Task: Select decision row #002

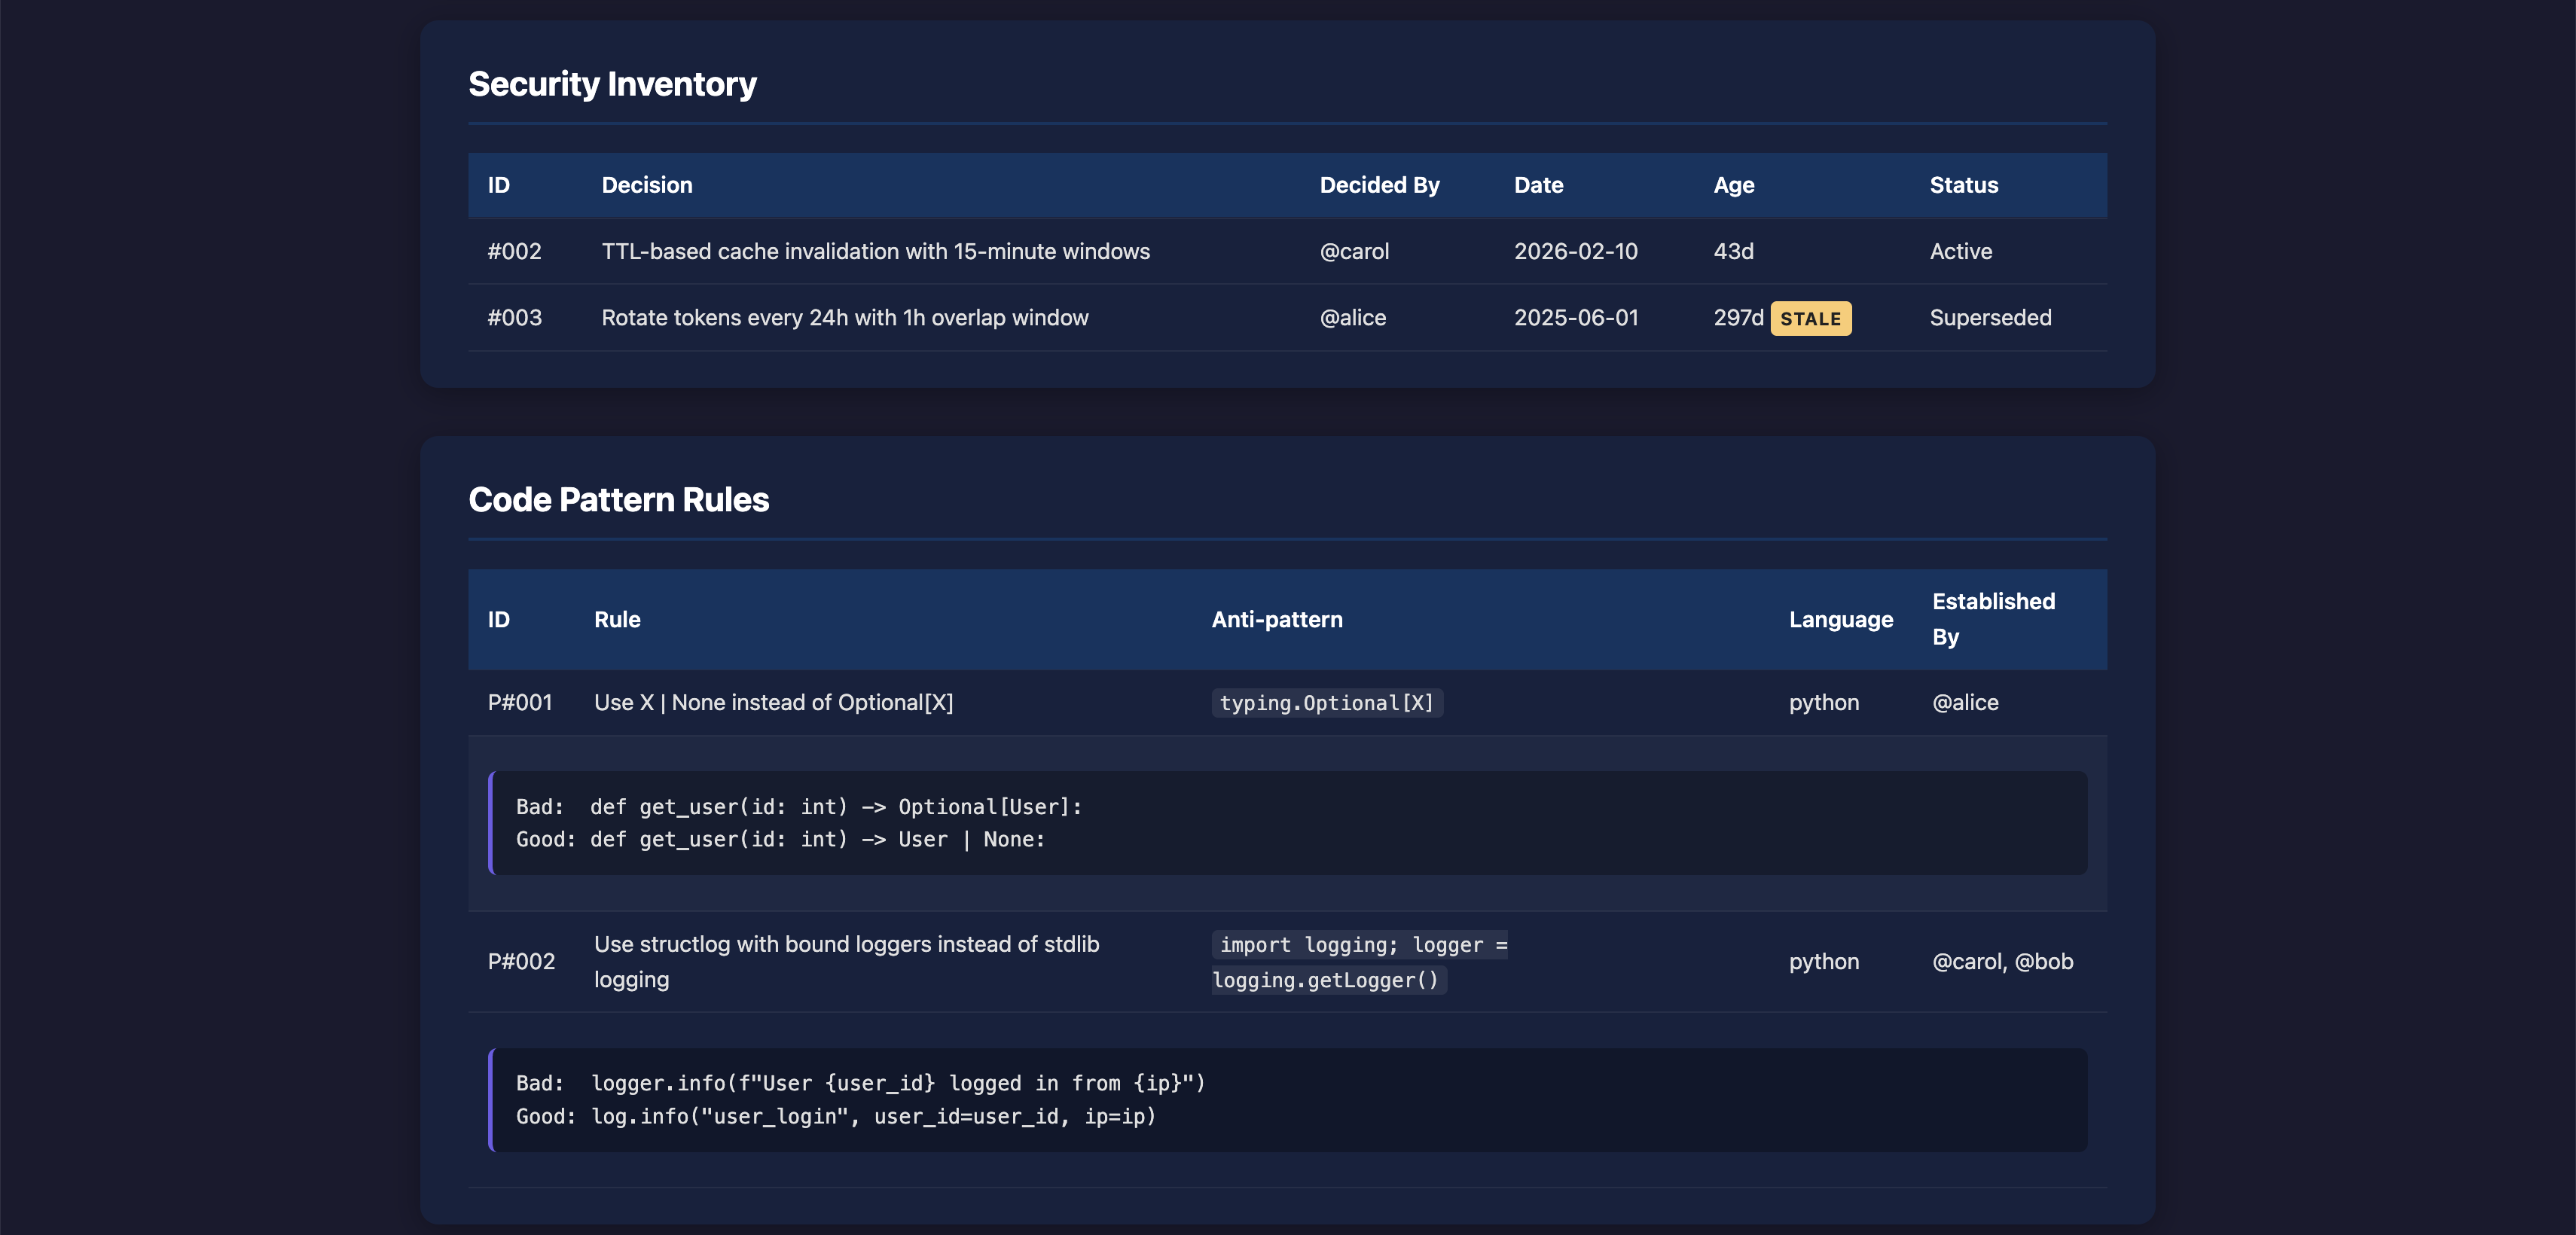Action: tap(514, 251)
